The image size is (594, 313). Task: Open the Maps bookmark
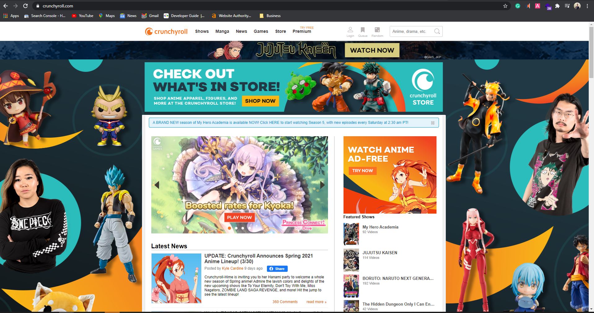pyautogui.click(x=107, y=16)
